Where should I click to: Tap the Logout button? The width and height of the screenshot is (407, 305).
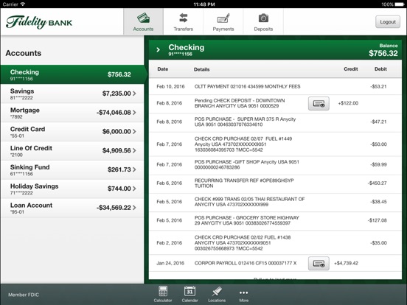pyautogui.click(x=388, y=22)
